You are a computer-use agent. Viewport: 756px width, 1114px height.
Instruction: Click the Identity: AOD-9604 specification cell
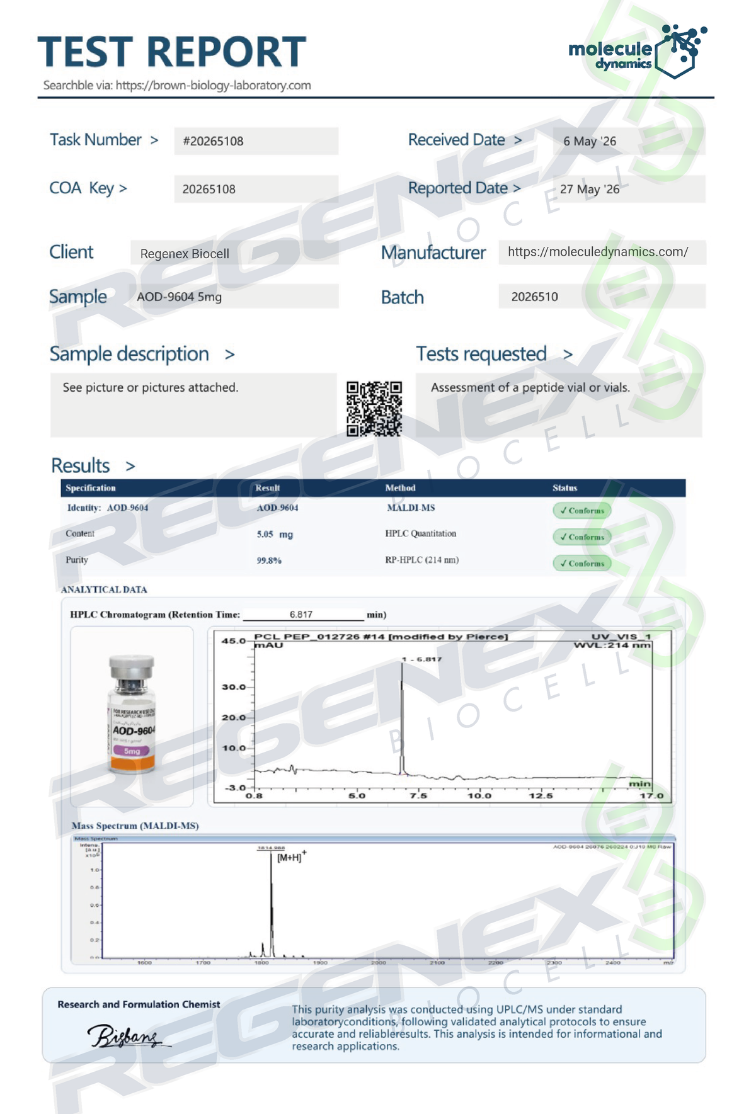pyautogui.click(x=108, y=508)
